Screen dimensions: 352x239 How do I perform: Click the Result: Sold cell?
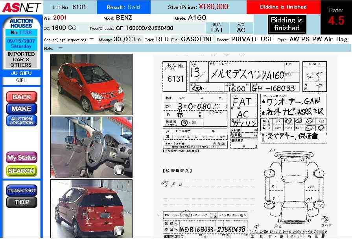pyautogui.click(x=124, y=7)
